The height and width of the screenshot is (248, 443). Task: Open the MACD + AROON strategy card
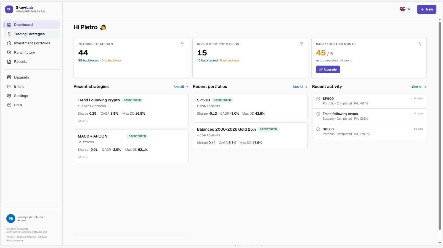131,146
